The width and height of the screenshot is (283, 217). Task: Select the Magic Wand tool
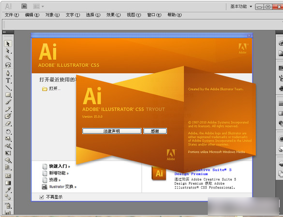pos(8,58)
